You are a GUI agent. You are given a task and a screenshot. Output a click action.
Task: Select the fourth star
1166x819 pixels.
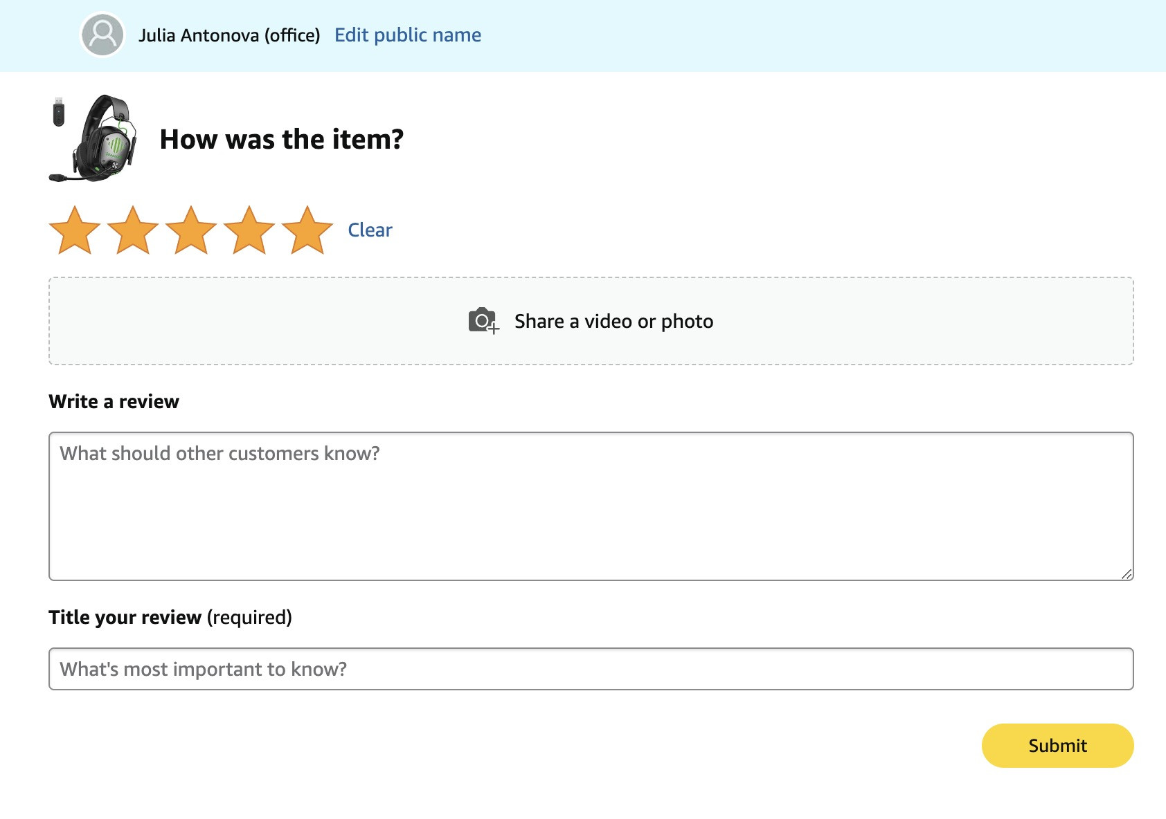click(x=249, y=230)
